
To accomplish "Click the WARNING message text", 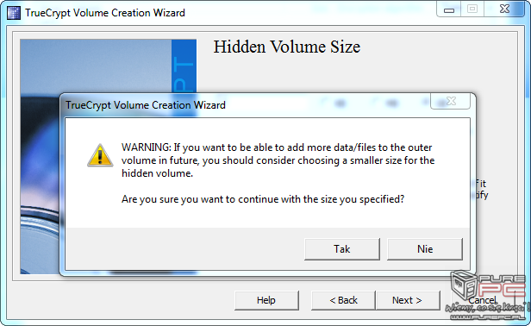I will pos(278,160).
